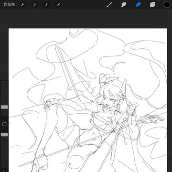Image resolution: width=172 pixels, height=172 pixels.
Task: Click the brush size slider handle
Action: (x=4, y=107)
